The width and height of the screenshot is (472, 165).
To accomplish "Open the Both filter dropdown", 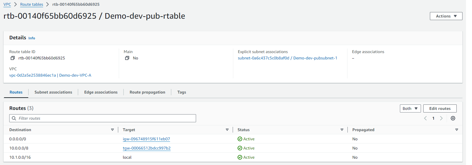I will pos(410,108).
